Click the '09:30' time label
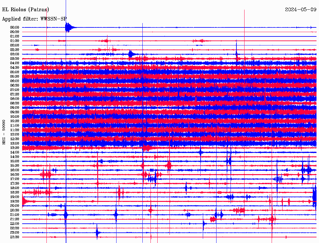This screenshot has height=243, width=319. coord(15,112)
